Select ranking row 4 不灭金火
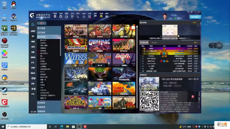Screen dimensions: 230x129 170,56
